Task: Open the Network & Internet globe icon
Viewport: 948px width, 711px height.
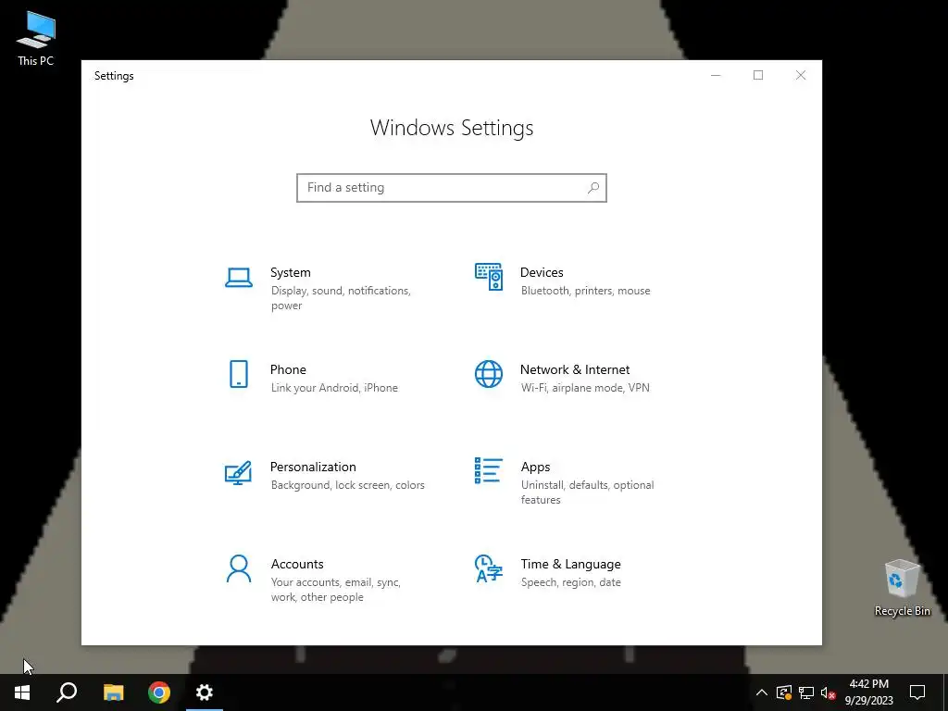Action: click(489, 374)
